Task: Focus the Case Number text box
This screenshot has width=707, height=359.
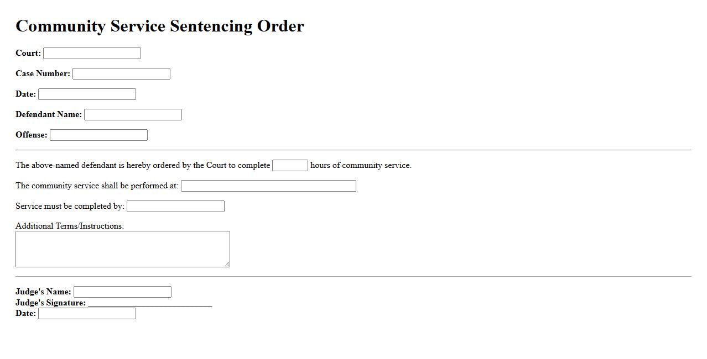Action: point(121,74)
